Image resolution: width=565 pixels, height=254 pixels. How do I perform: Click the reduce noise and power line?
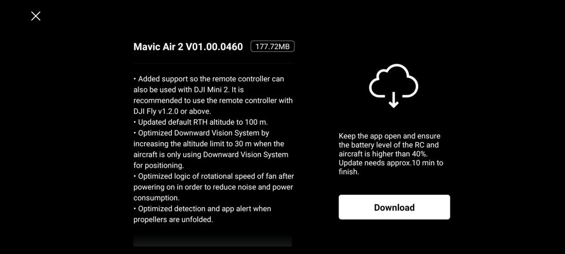[213, 187]
